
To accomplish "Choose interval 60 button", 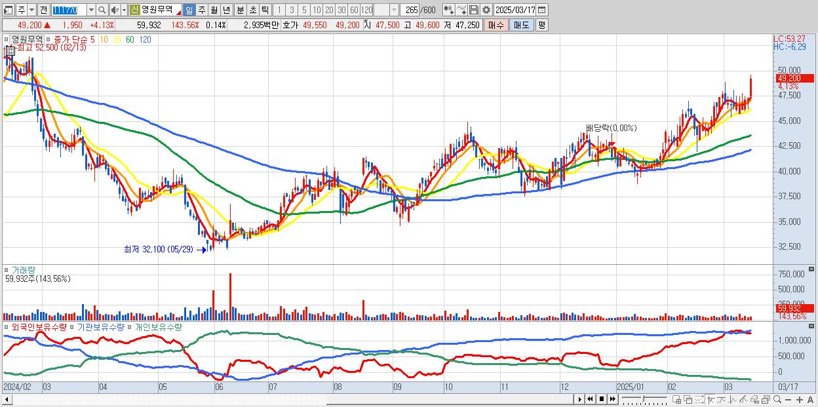I will (354, 10).
